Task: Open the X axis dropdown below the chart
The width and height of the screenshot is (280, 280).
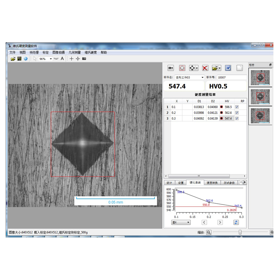Action: [x=181, y=222]
